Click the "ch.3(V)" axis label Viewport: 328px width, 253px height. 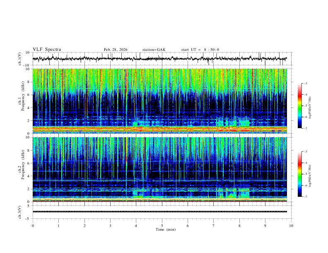click(x=20, y=212)
